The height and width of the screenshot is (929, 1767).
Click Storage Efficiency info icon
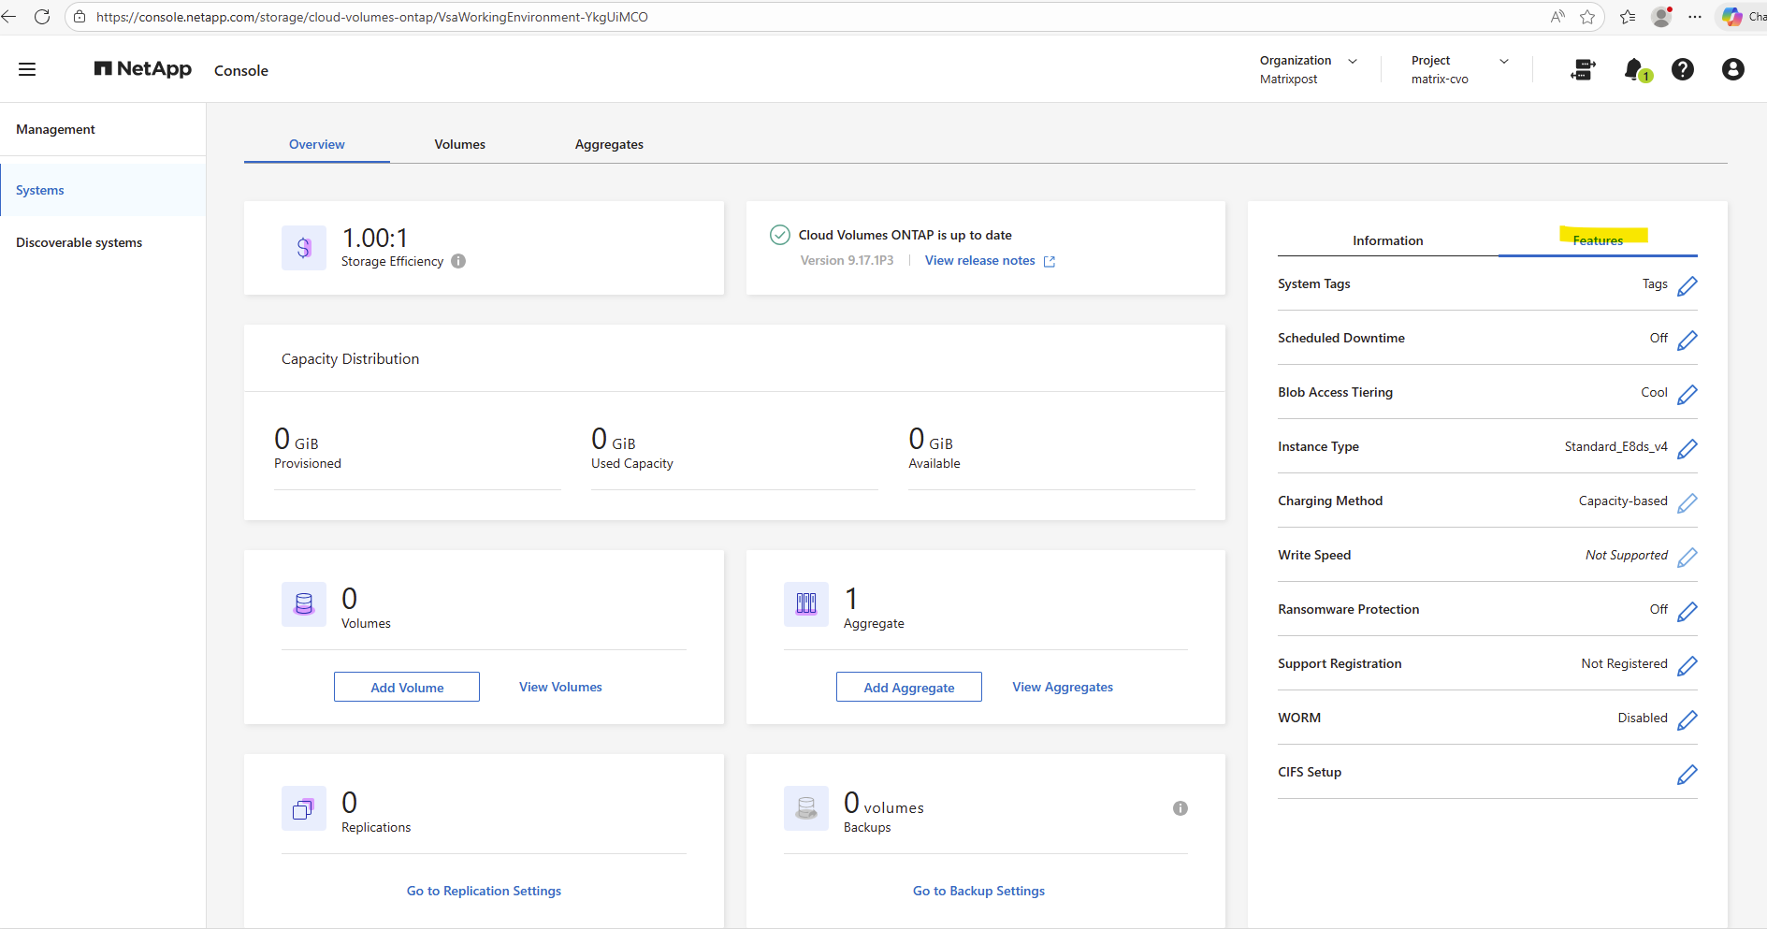pyautogui.click(x=458, y=261)
